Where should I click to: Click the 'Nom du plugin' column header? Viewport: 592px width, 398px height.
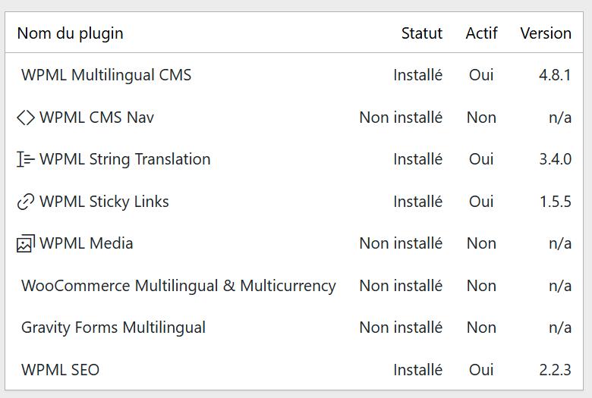[x=70, y=33]
